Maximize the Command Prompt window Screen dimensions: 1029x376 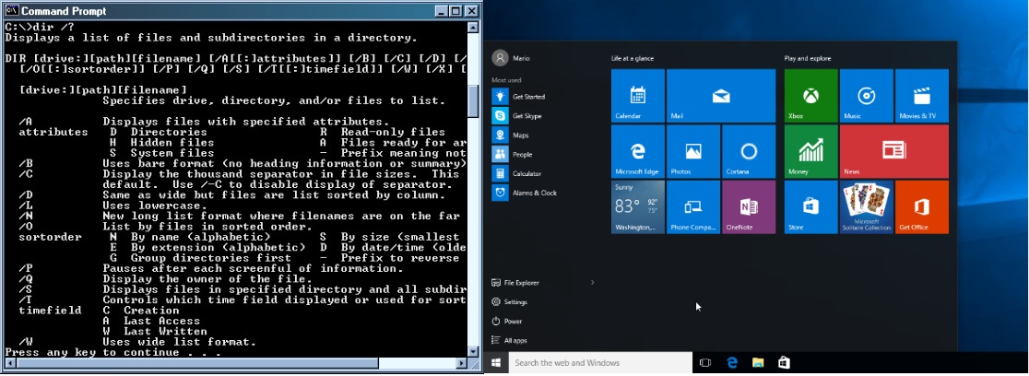455,11
